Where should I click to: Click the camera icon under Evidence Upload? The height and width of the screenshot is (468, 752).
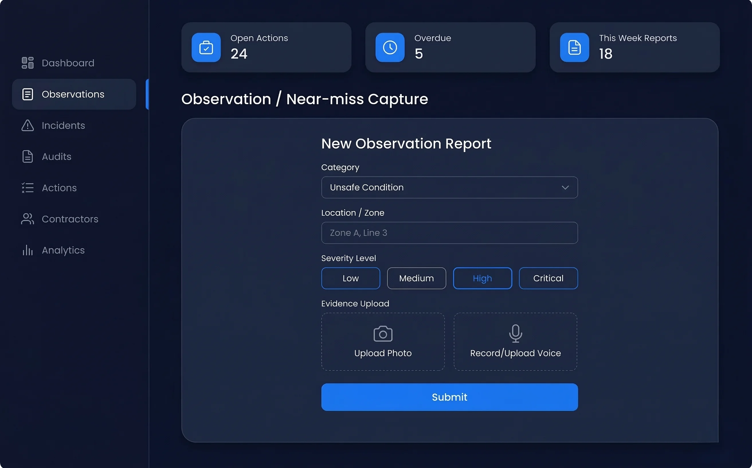pos(383,334)
